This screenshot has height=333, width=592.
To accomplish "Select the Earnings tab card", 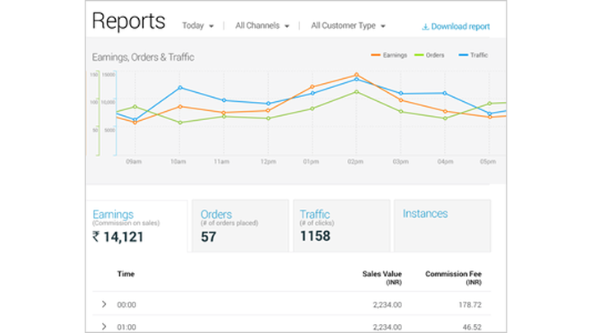I will pyautogui.click(x=136, y=226).
